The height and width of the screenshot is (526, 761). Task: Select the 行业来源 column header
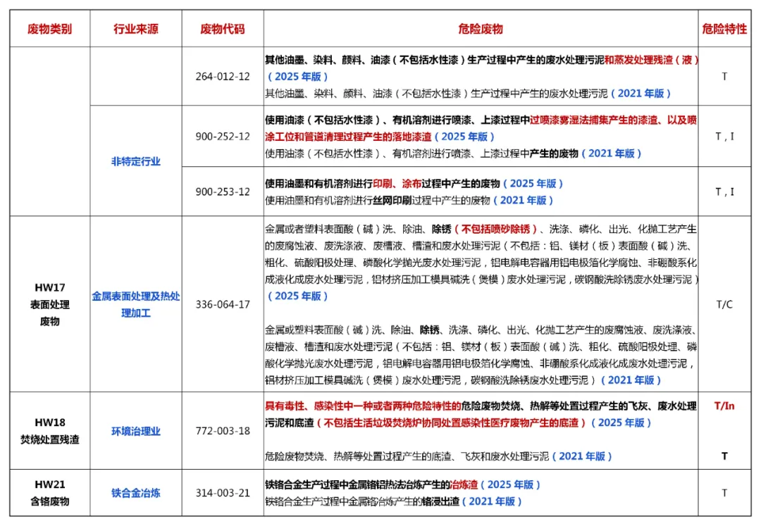click(x=136, y=29)
